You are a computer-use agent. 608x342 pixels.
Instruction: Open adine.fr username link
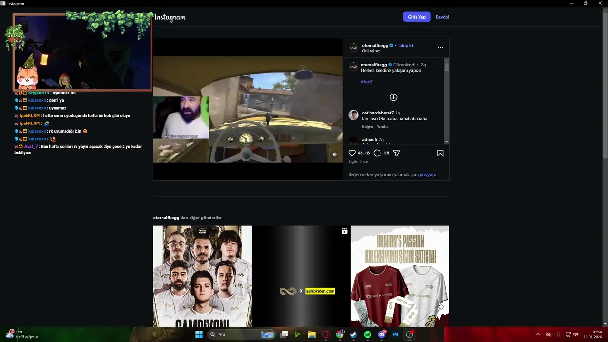370,140
